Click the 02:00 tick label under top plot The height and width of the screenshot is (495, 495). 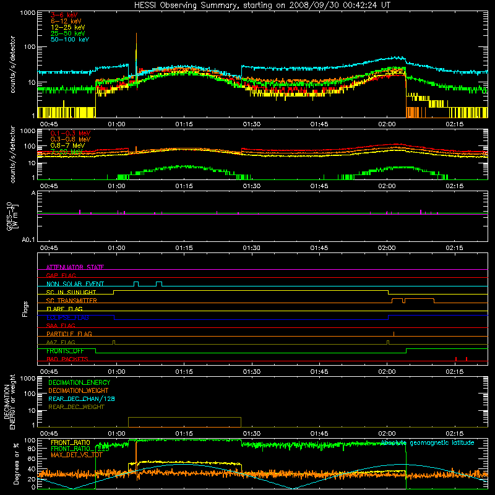click(x=387, y=124)
